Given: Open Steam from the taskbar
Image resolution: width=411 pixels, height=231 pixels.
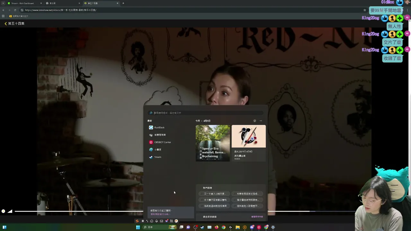Looking at the screenshot, I should pos(202,227).
